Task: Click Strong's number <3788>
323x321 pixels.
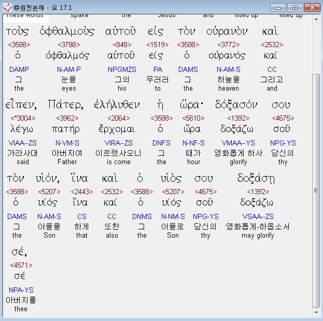Action: point(69,45)
